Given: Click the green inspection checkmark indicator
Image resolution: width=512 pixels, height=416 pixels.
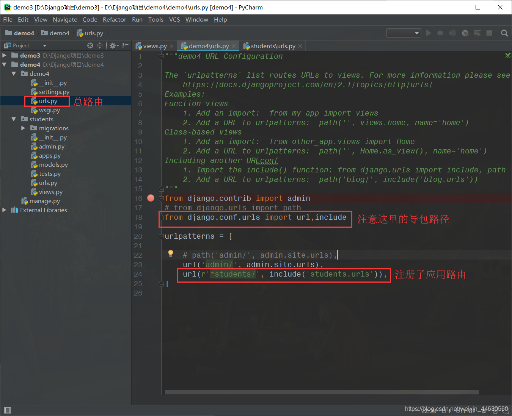Looking at the screenshot, I should tap(508, 55).
